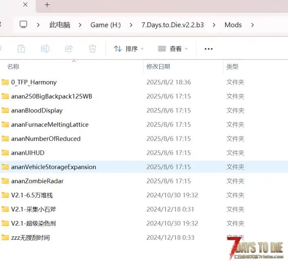Click 文件夹 type in ananUIHUD row
Image resolution: width=288 pixels, height=265 pixels.
coord(235,153)
